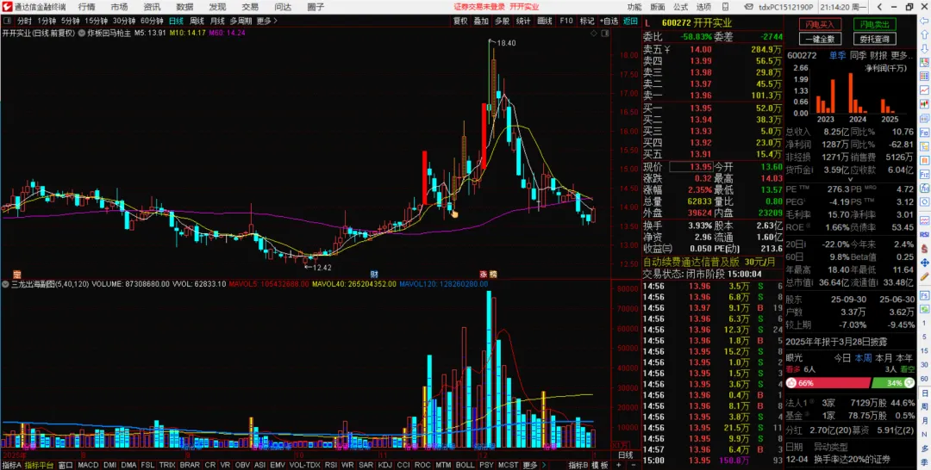Select the KDJ indicator tab
Viewport: 931px width, 470px height.
pyautogui.click(x=384, y=465)
